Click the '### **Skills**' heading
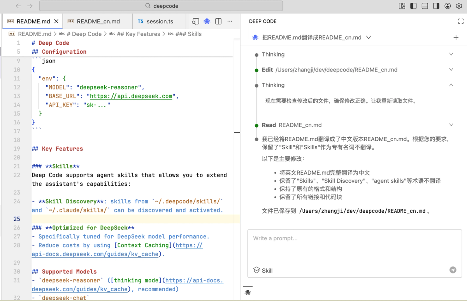The image size is (467, 301). [x=56, y=166]
